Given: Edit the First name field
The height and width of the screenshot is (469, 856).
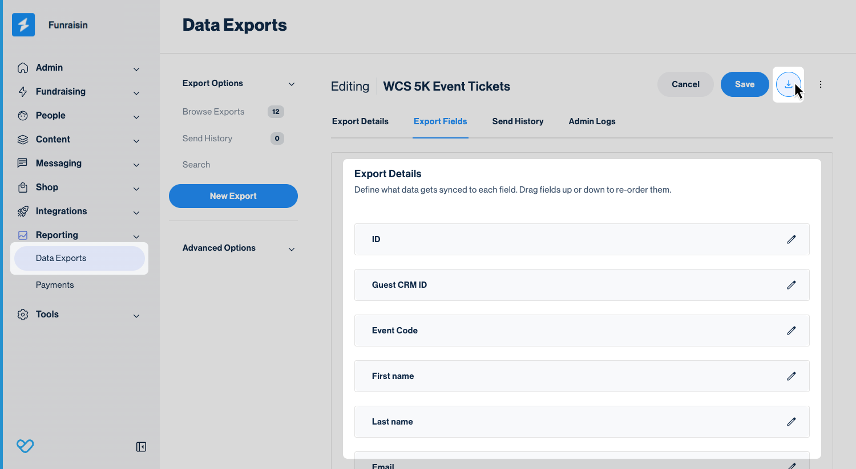Looking at the screenshot, I should point(791,376).
